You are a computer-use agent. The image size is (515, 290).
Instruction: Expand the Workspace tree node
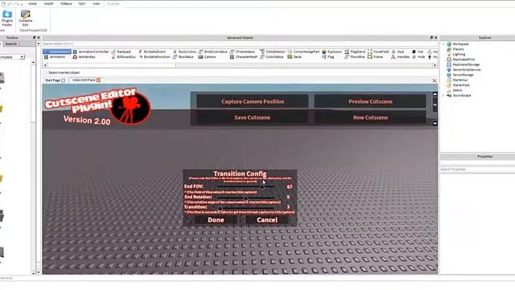tap(443, 43)
